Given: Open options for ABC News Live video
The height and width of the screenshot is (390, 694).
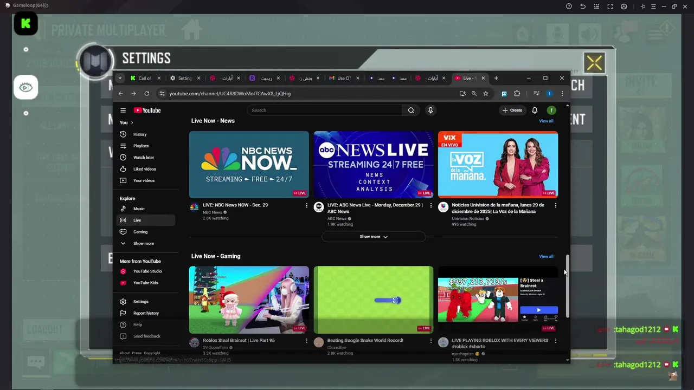Looking at the screenshot, I should [x=431, y=205].
